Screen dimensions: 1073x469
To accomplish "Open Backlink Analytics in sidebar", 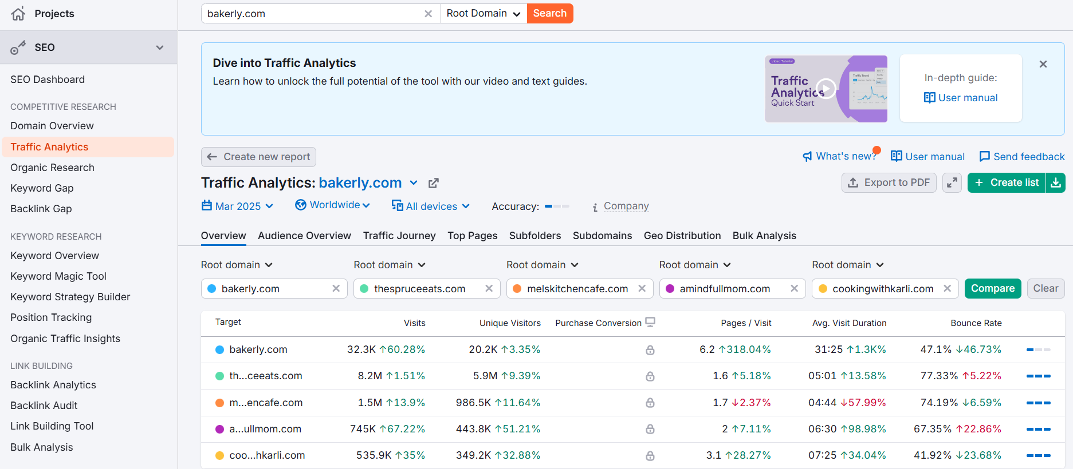I will (53, 385).
